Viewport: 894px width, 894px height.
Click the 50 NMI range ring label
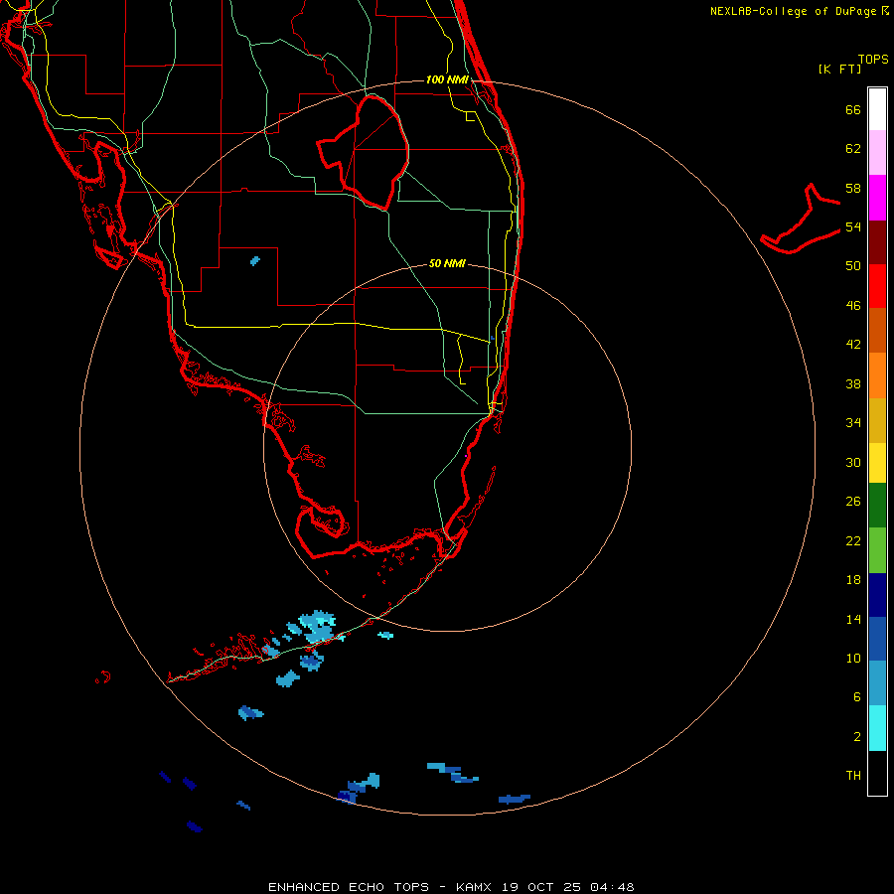pyautogui.click(x=447, y=263)
